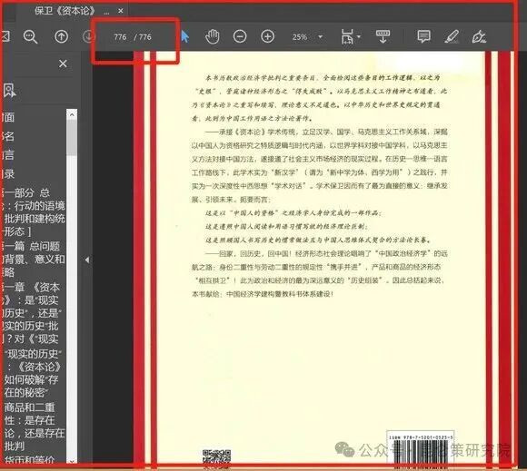Open the bookmark ending in 言
The width and height of the screenshot is (527, 471).
[x=8, y=155]
